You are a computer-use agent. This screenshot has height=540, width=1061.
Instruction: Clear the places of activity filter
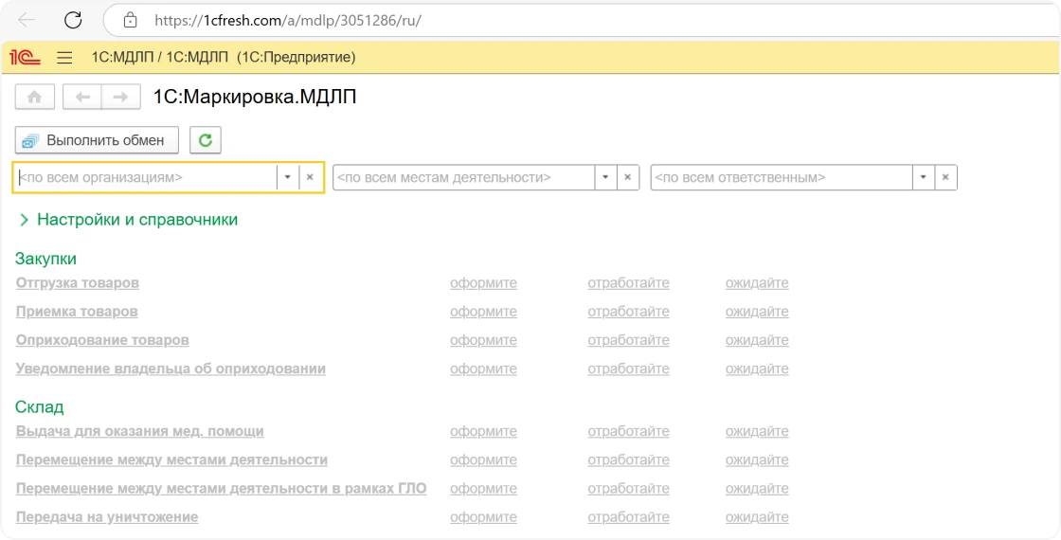(628, 177)
